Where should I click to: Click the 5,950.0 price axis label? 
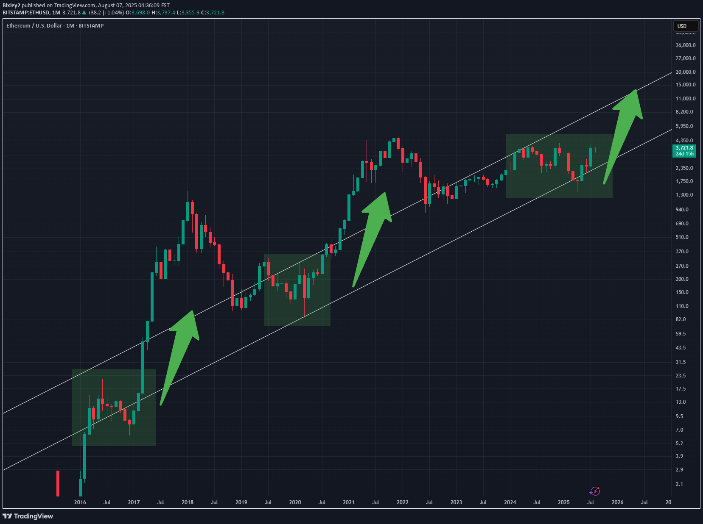tap(684, 126)
